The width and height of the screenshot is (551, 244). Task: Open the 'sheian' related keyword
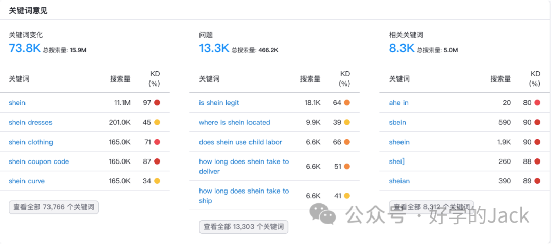coord(399,181)
